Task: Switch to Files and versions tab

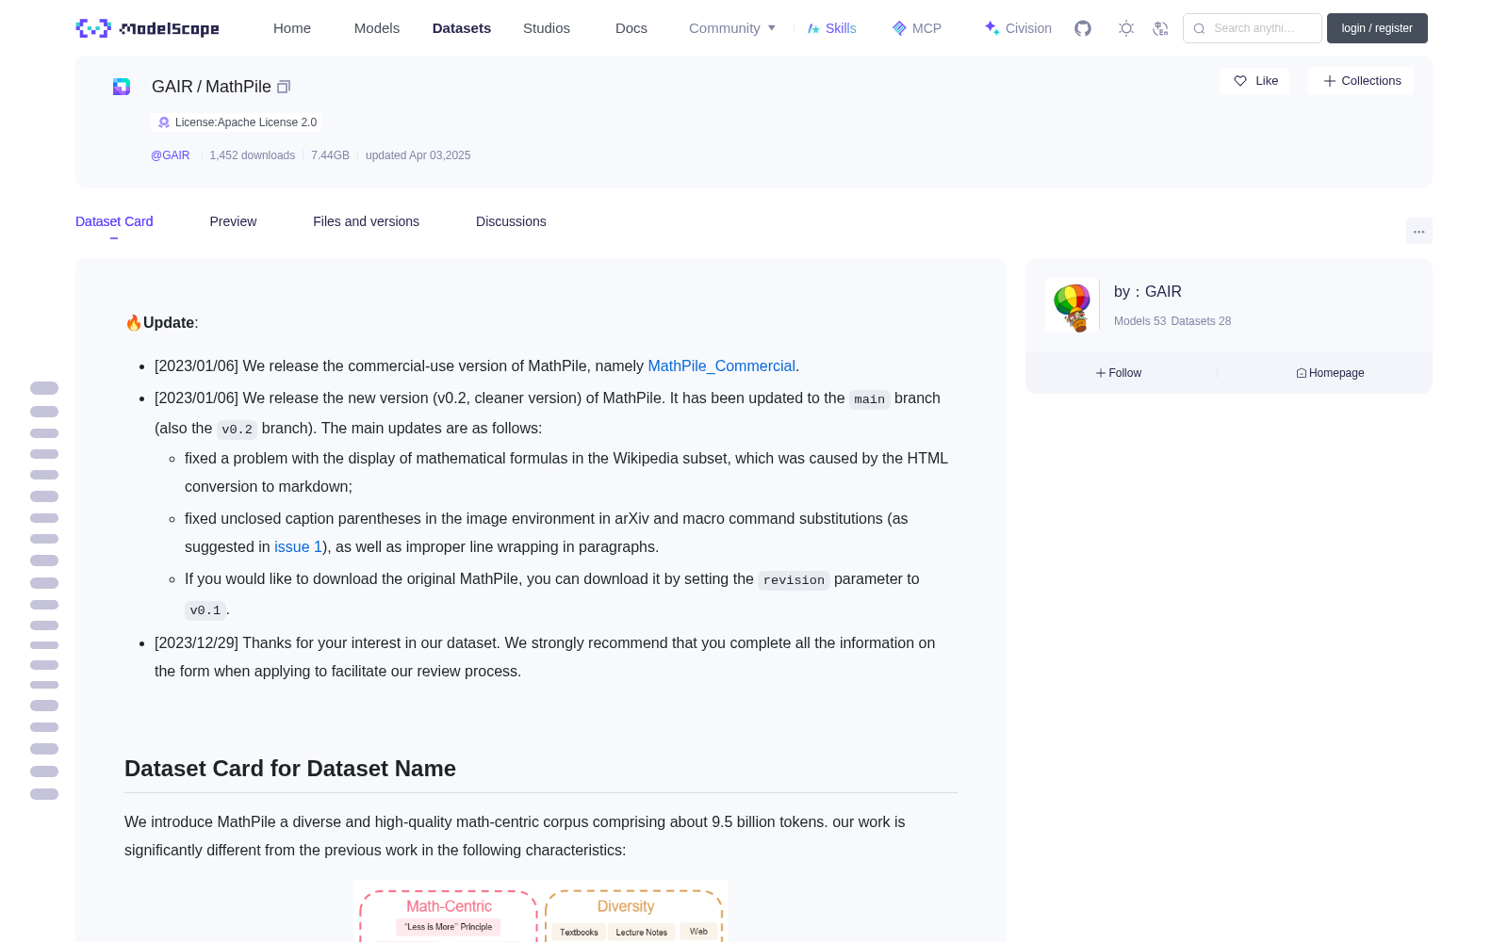Action: (366, 221)
